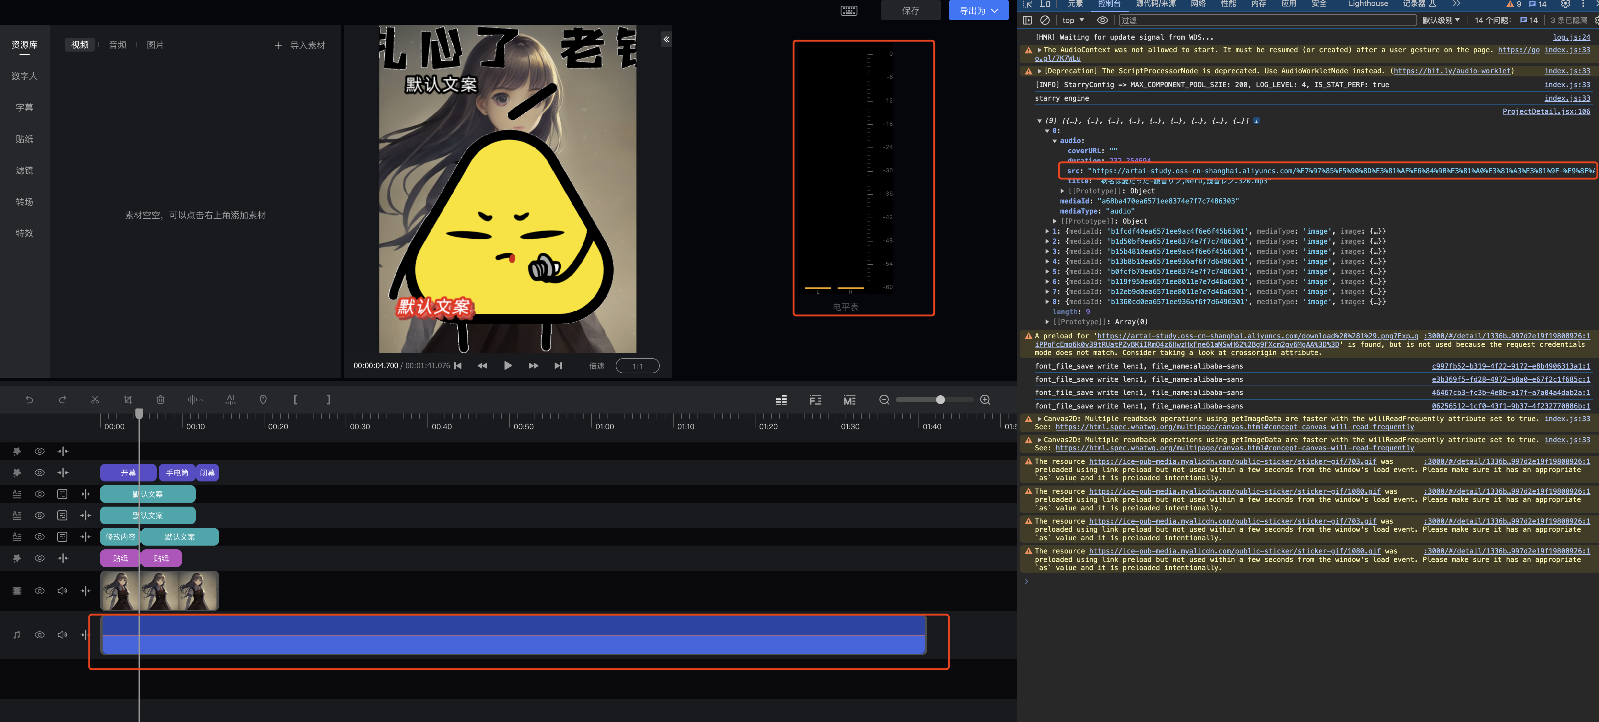Switch to the 图片 images tab
The width and height of the screenshot is (1599, 722).
pos(155,45)
